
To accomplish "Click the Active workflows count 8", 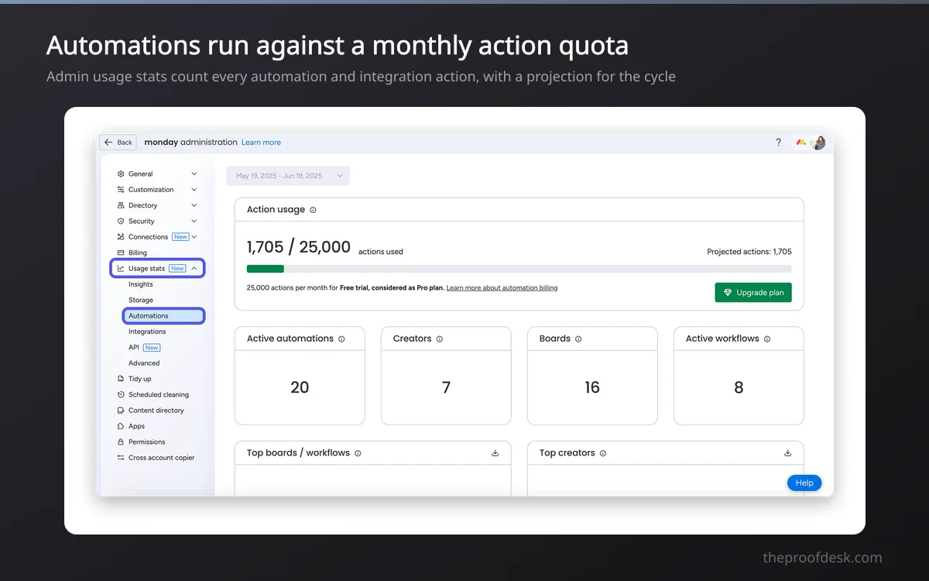I will pos(739,387).
